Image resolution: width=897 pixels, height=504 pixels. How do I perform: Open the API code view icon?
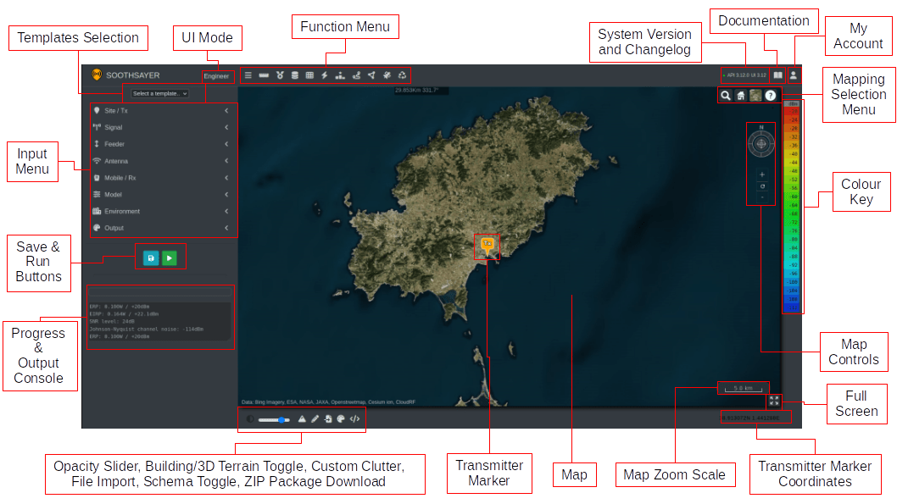354,418
